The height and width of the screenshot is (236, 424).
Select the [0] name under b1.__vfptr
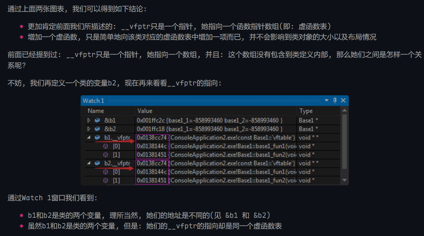pyautogui.click(x=116, y=146)
